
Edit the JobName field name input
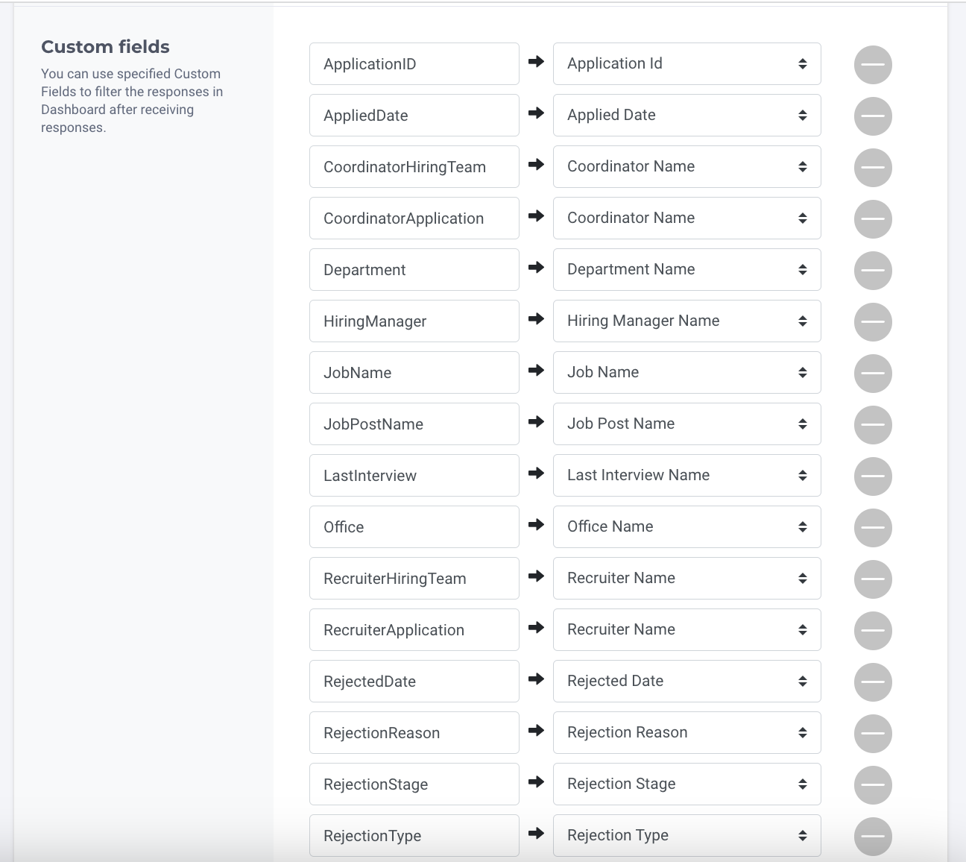[414, 372]
